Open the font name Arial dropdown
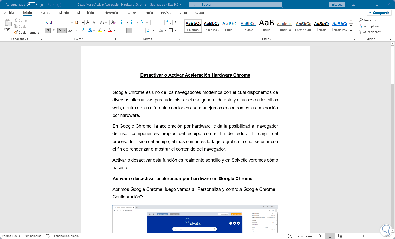 point(72,23)
